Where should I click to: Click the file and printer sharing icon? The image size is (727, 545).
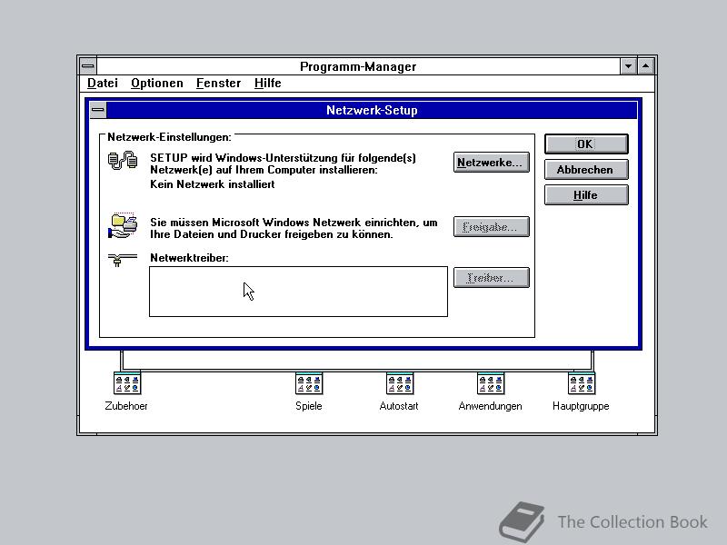click(123, 225)
